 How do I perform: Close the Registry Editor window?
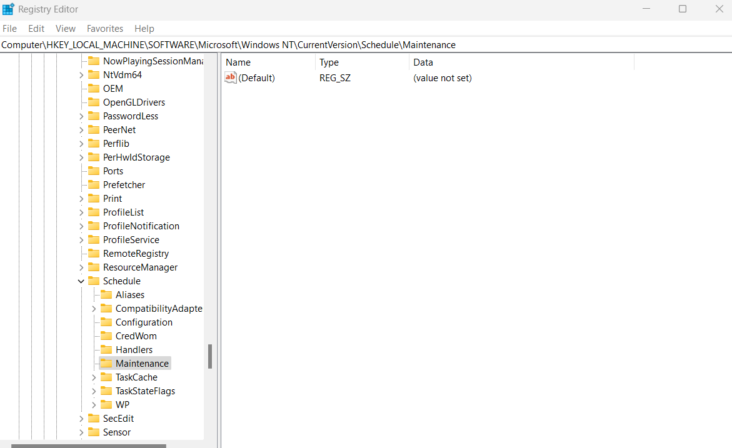[x=719, y=9]
